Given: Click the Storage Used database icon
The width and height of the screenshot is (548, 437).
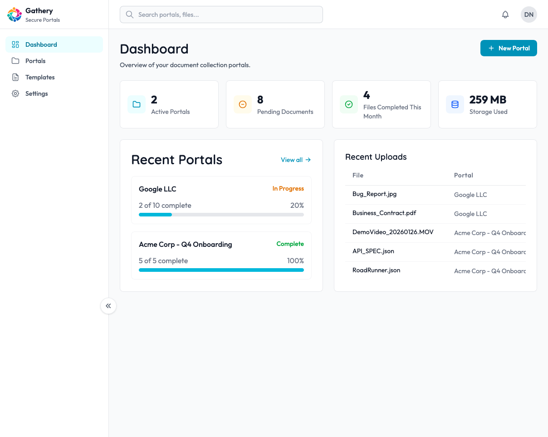Looking at the screenshot, I should coord(455,104).
